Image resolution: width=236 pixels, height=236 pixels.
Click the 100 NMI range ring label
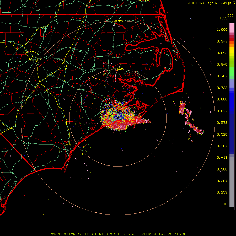point(118,21)
